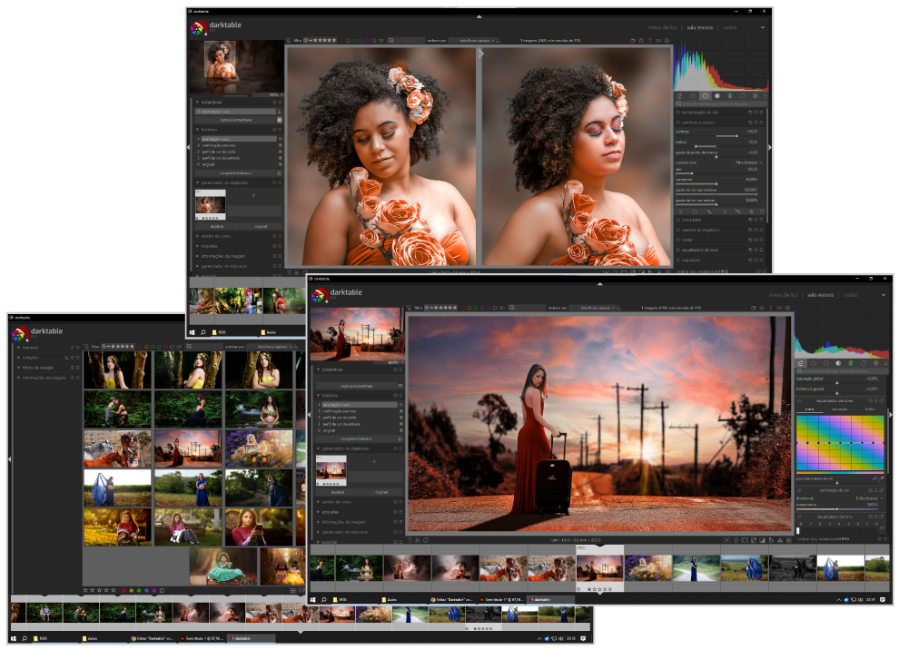Screen dimensions: 899x650
Task: Toggle the 'equalizador de cores' module power
Action: tap(800, 400)
